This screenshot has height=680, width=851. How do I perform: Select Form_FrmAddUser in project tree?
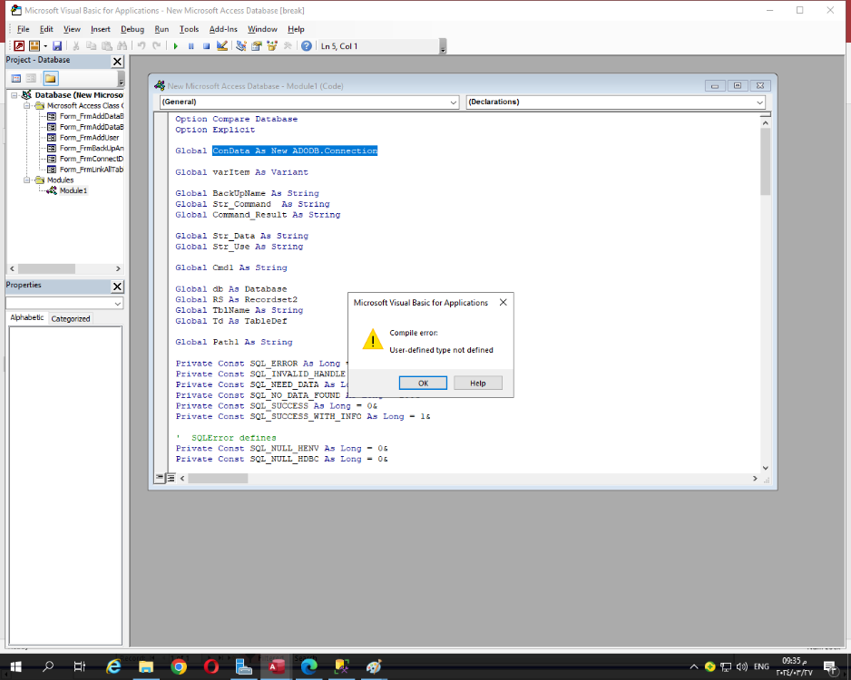pos(89,138)
